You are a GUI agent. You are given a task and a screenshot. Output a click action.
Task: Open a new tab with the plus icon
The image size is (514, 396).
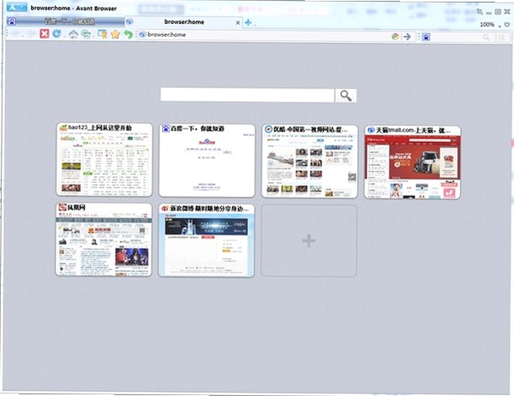248,22
